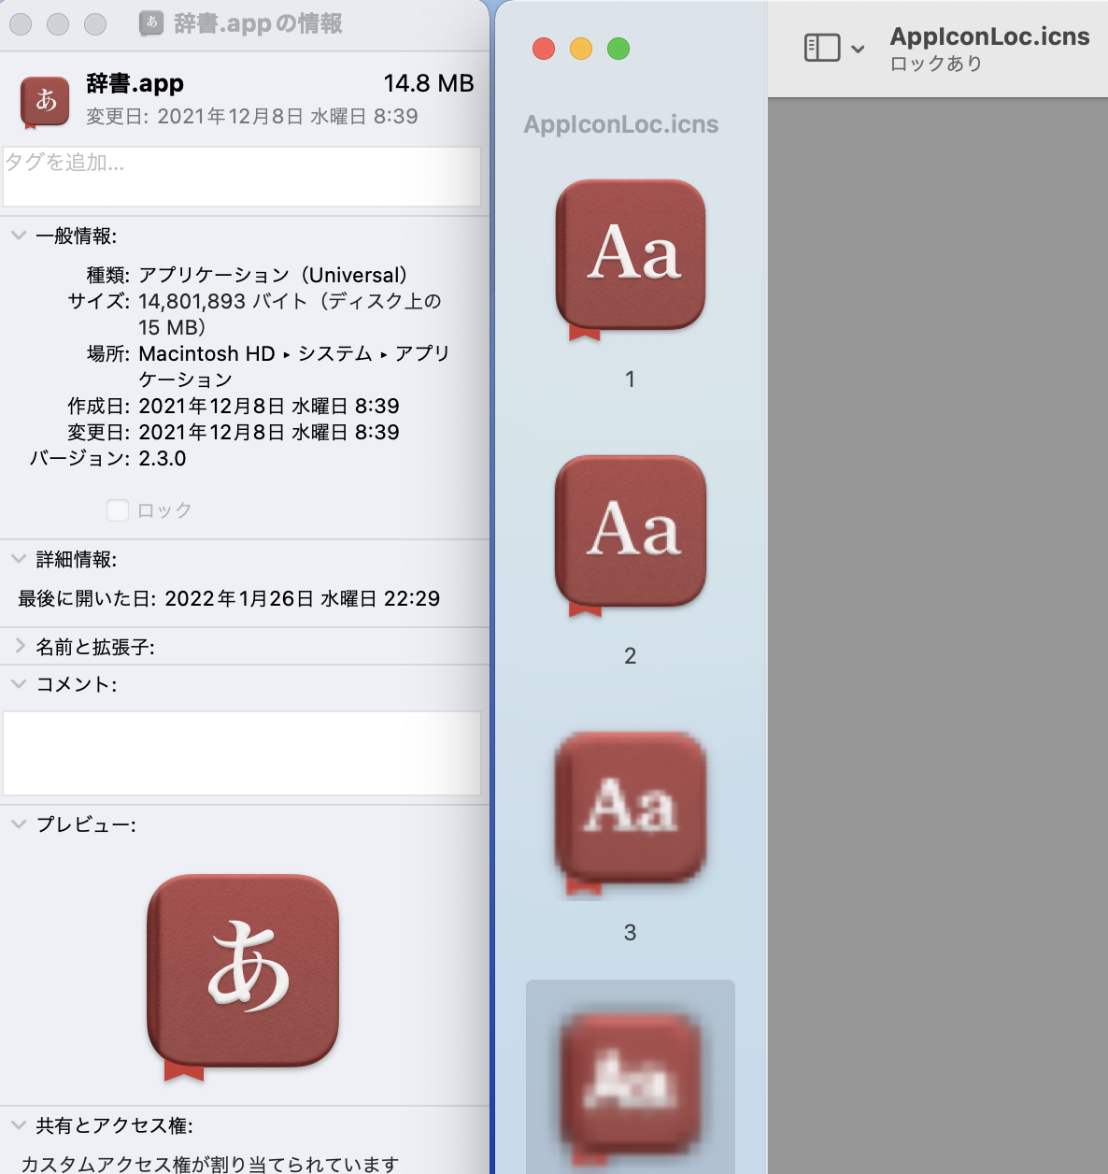Screen dimensions: 1108x1174
Task: Click the large あ preview icon in the info window
Action: 243,978
